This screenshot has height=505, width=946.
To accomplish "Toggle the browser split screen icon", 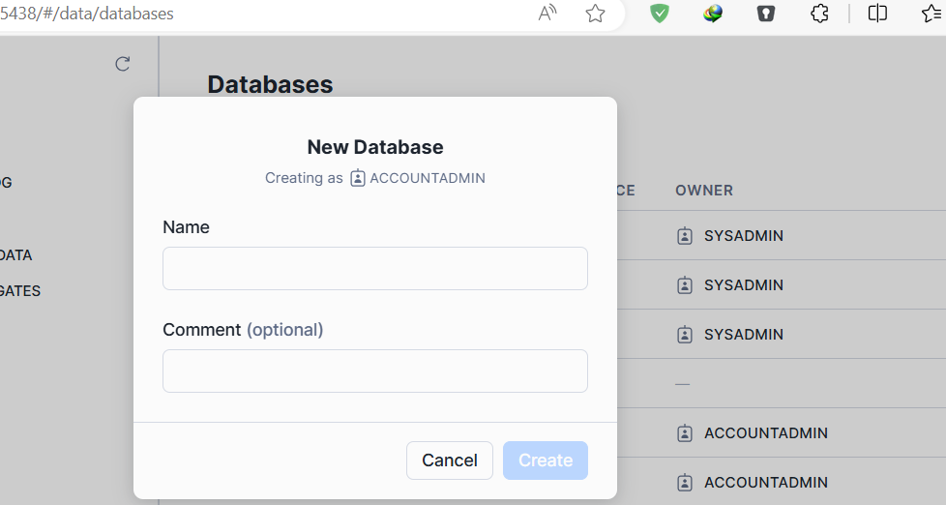I will tap(877, 14).
